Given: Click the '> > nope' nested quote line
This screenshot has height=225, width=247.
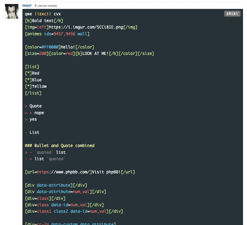Looking at the screenshot, I should click(x=34, y=113).
